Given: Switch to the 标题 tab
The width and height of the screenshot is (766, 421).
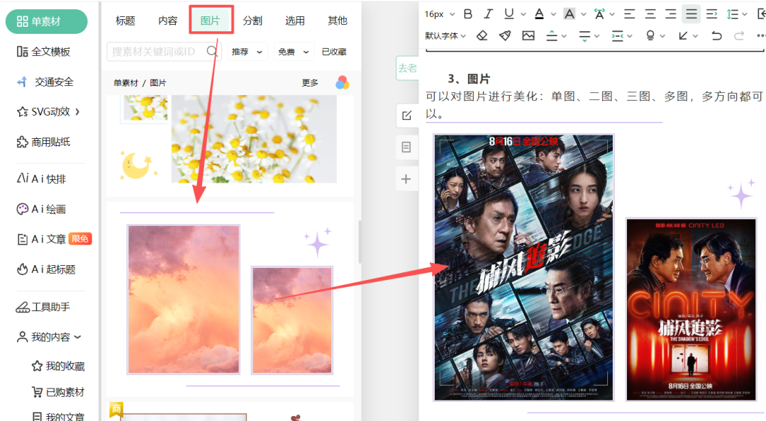Looking at the screenshot, I should [126, 21].
